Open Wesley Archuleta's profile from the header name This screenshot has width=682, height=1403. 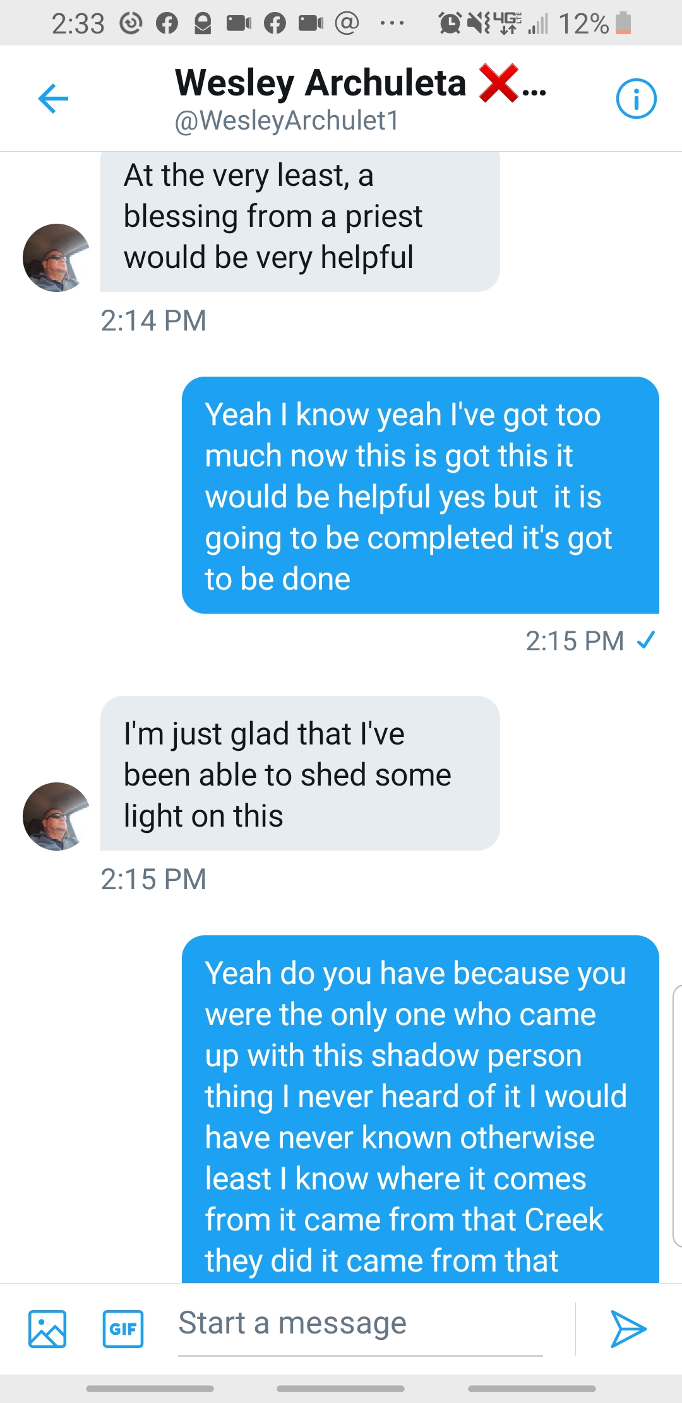(320, 83)
